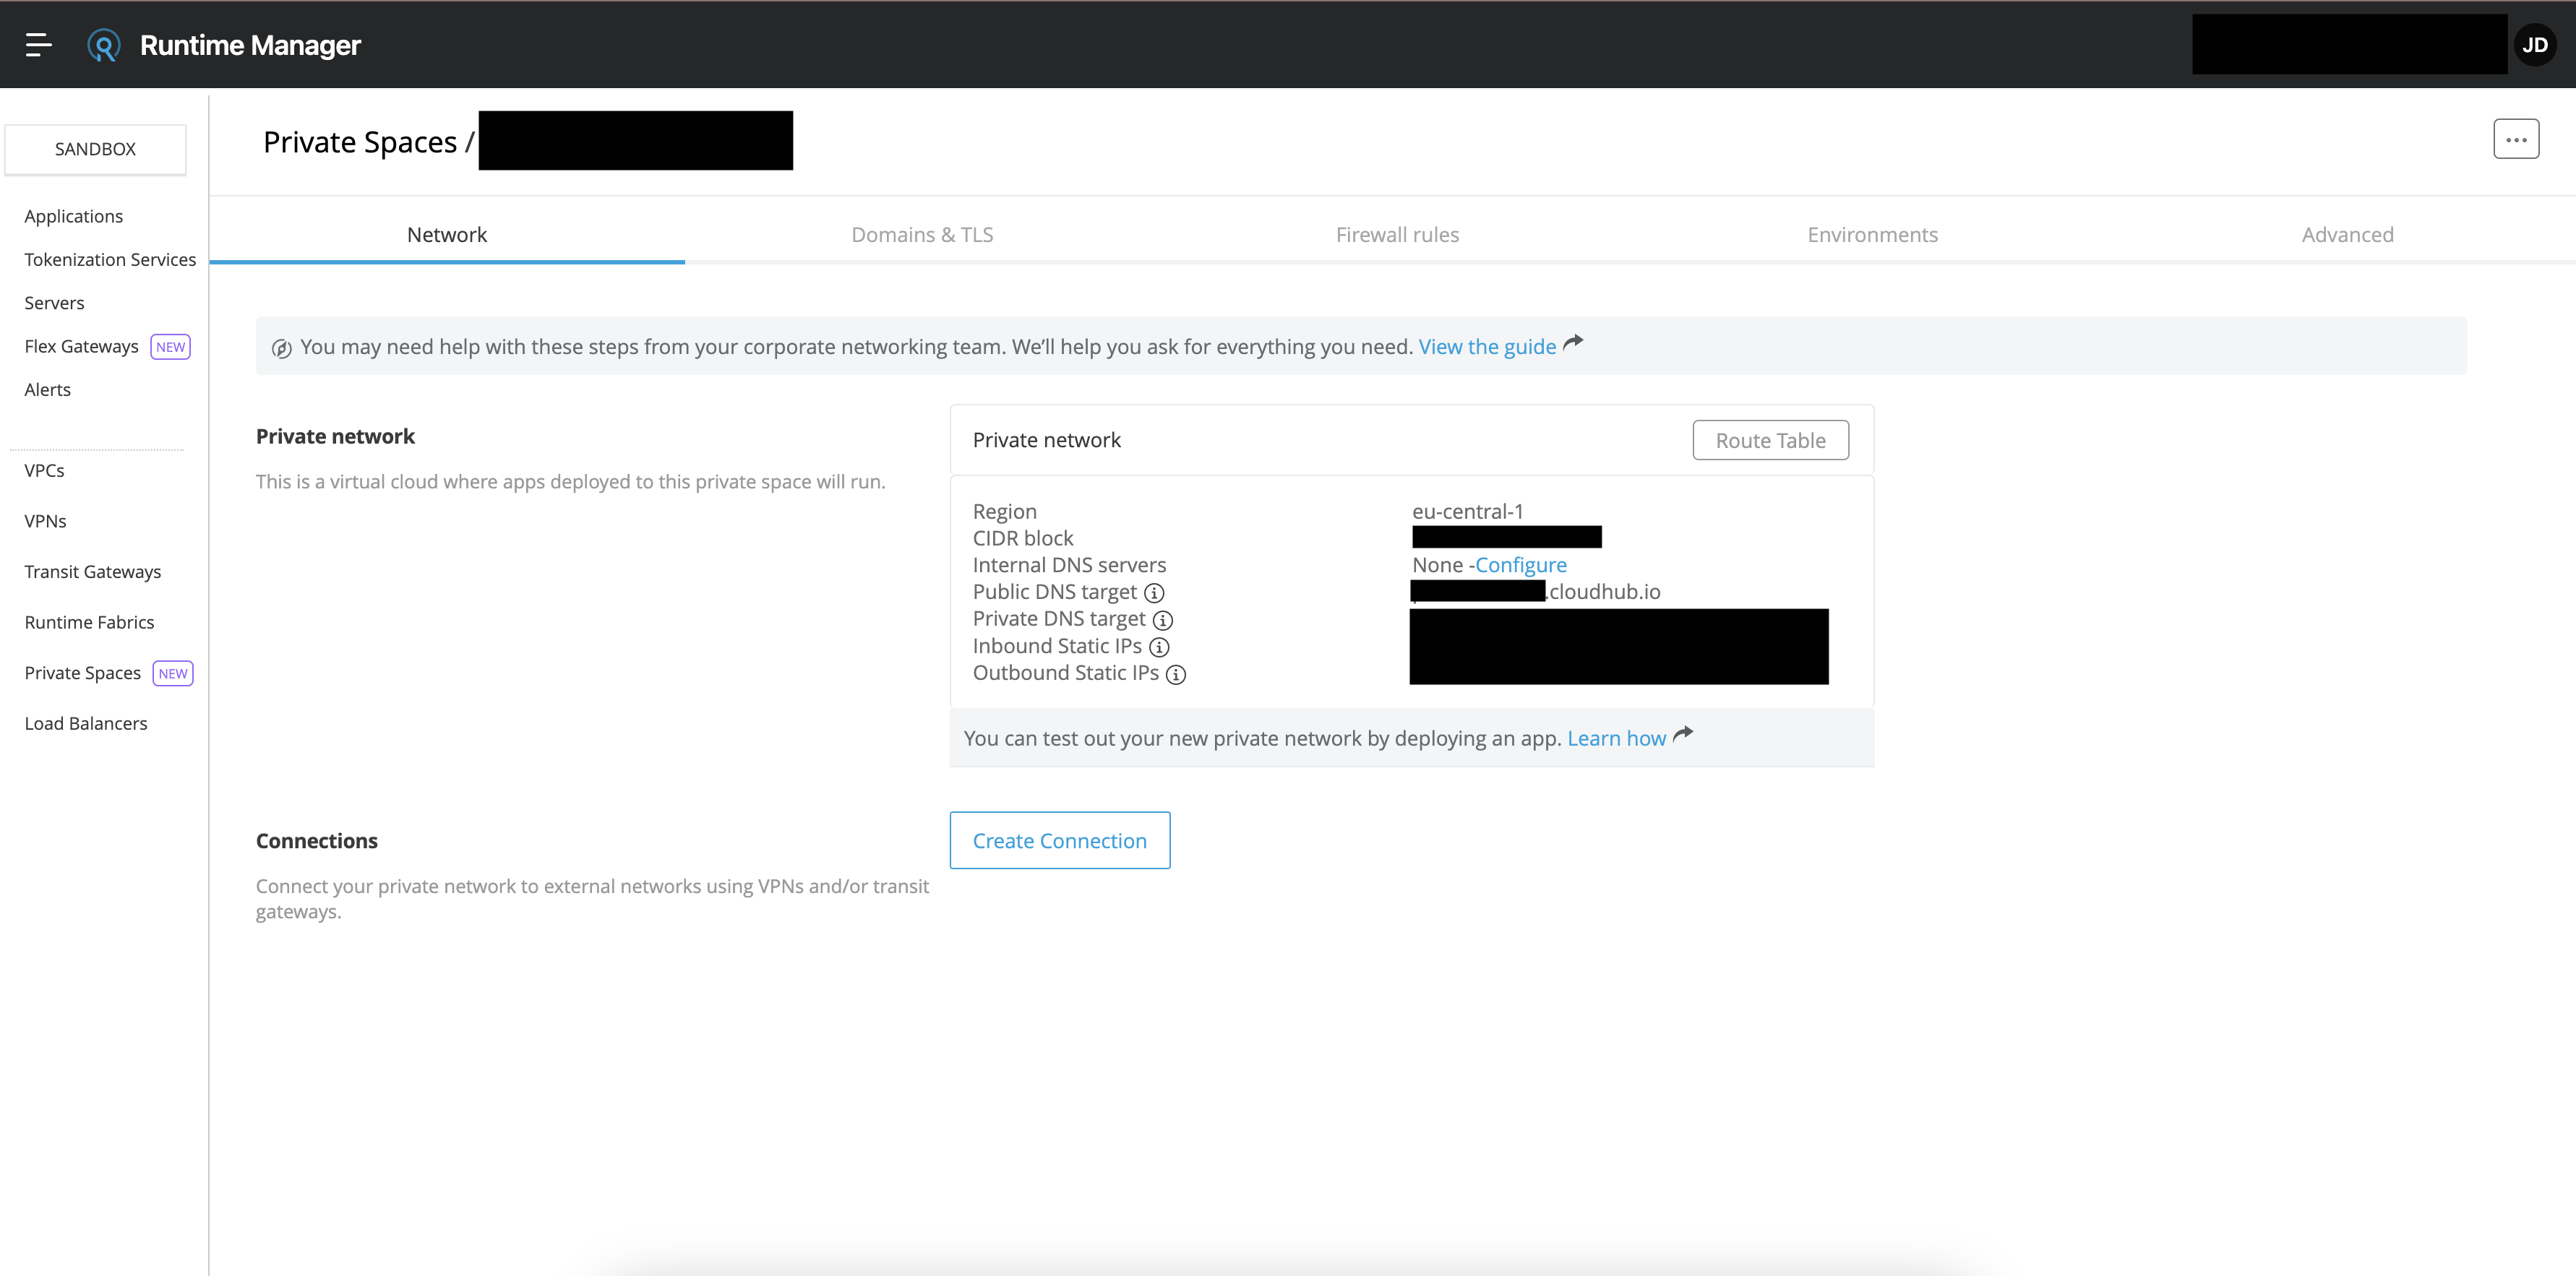
Task: Click the Inbound Static IPs info icon
Action: tap(1159, 647)
